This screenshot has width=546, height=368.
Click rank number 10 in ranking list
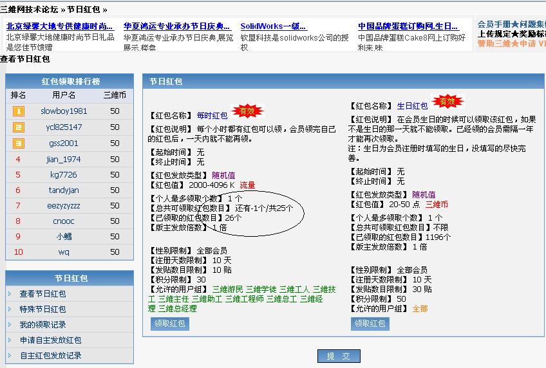tap(19, 252)
